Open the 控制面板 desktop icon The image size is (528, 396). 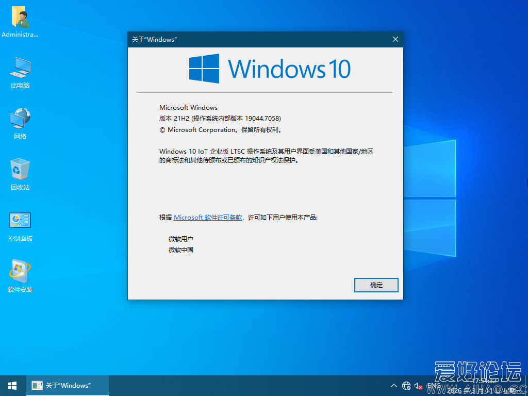20,227
